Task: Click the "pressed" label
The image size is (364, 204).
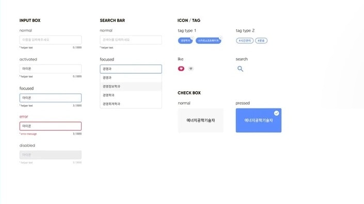Action: [243, 103]
